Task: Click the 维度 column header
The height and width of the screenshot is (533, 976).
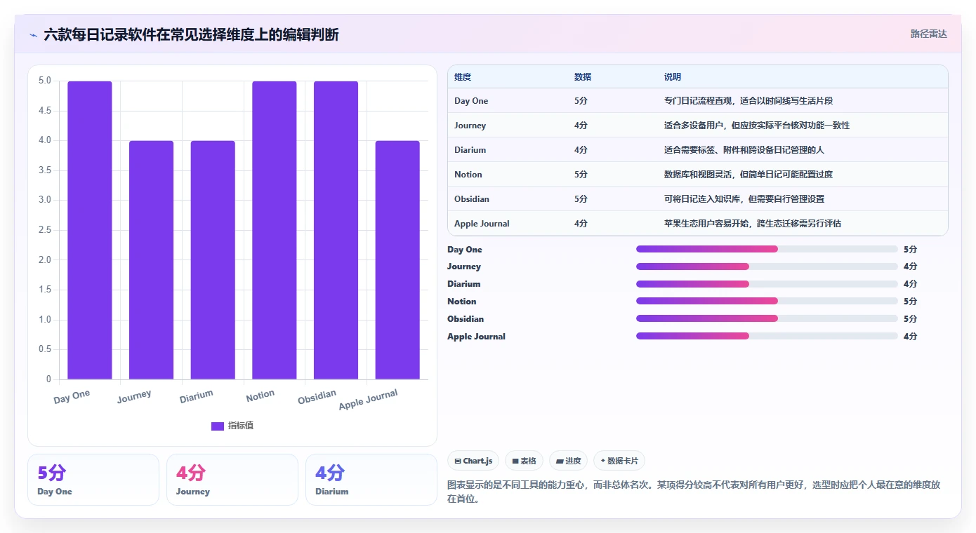Action: click(x=463, y=77)
